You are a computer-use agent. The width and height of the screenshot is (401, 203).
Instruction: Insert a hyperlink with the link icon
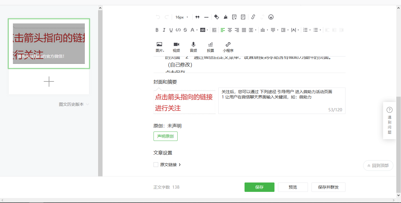[x=253, y=17]
